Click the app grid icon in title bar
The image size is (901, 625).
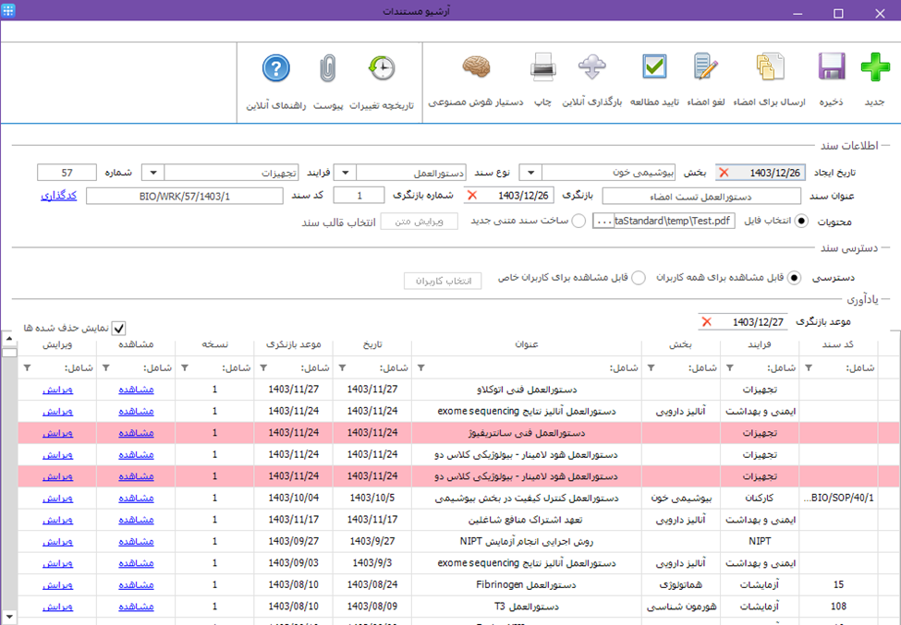point(8,10)
